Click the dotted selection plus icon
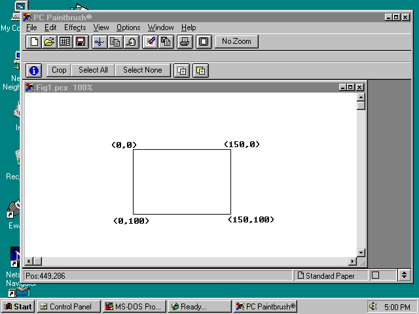Viewport: 419px width, 314px height. pyautogui.click(x=182, y=71)
